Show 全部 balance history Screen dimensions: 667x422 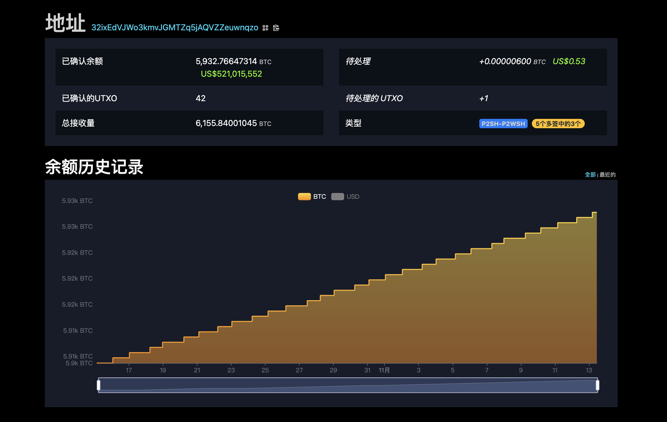tap(590, 175)
